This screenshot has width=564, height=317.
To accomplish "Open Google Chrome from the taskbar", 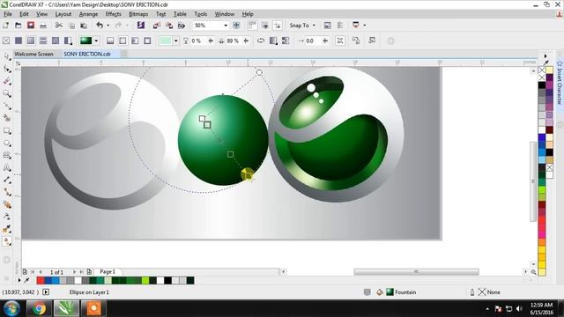I will (39, 308).
